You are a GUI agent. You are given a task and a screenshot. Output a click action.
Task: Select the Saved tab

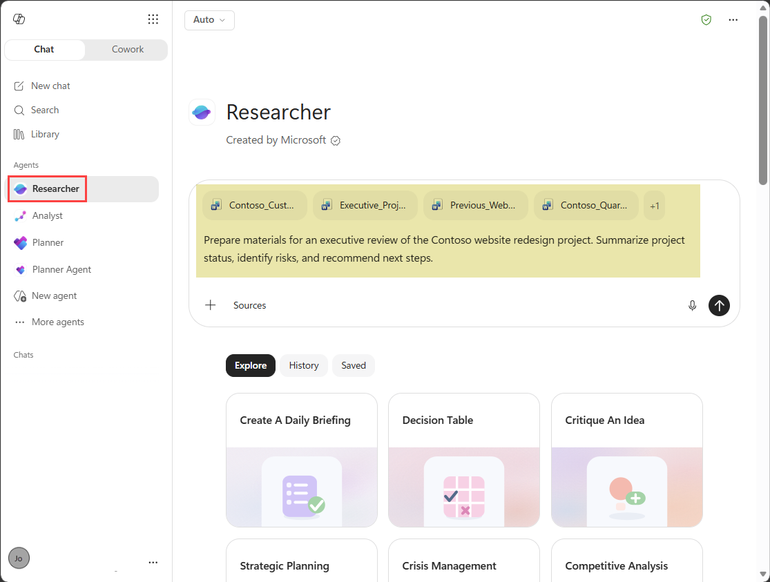pyautogui.click(x=354, y=365)
